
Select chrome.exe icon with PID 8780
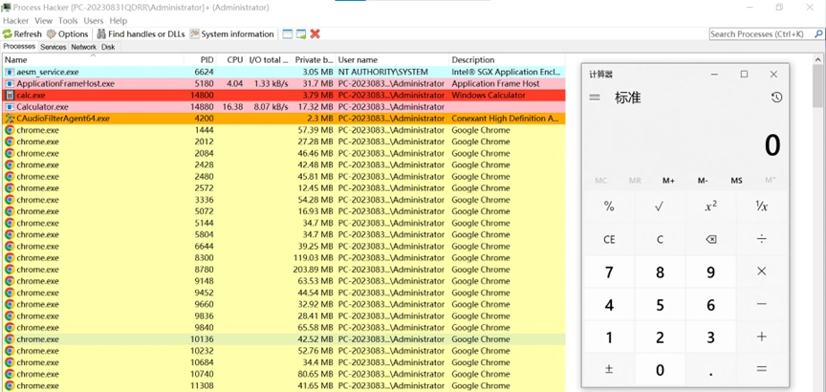pos(10,270)
